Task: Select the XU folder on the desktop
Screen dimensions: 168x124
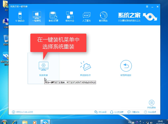Action: (x=6, y=6)
